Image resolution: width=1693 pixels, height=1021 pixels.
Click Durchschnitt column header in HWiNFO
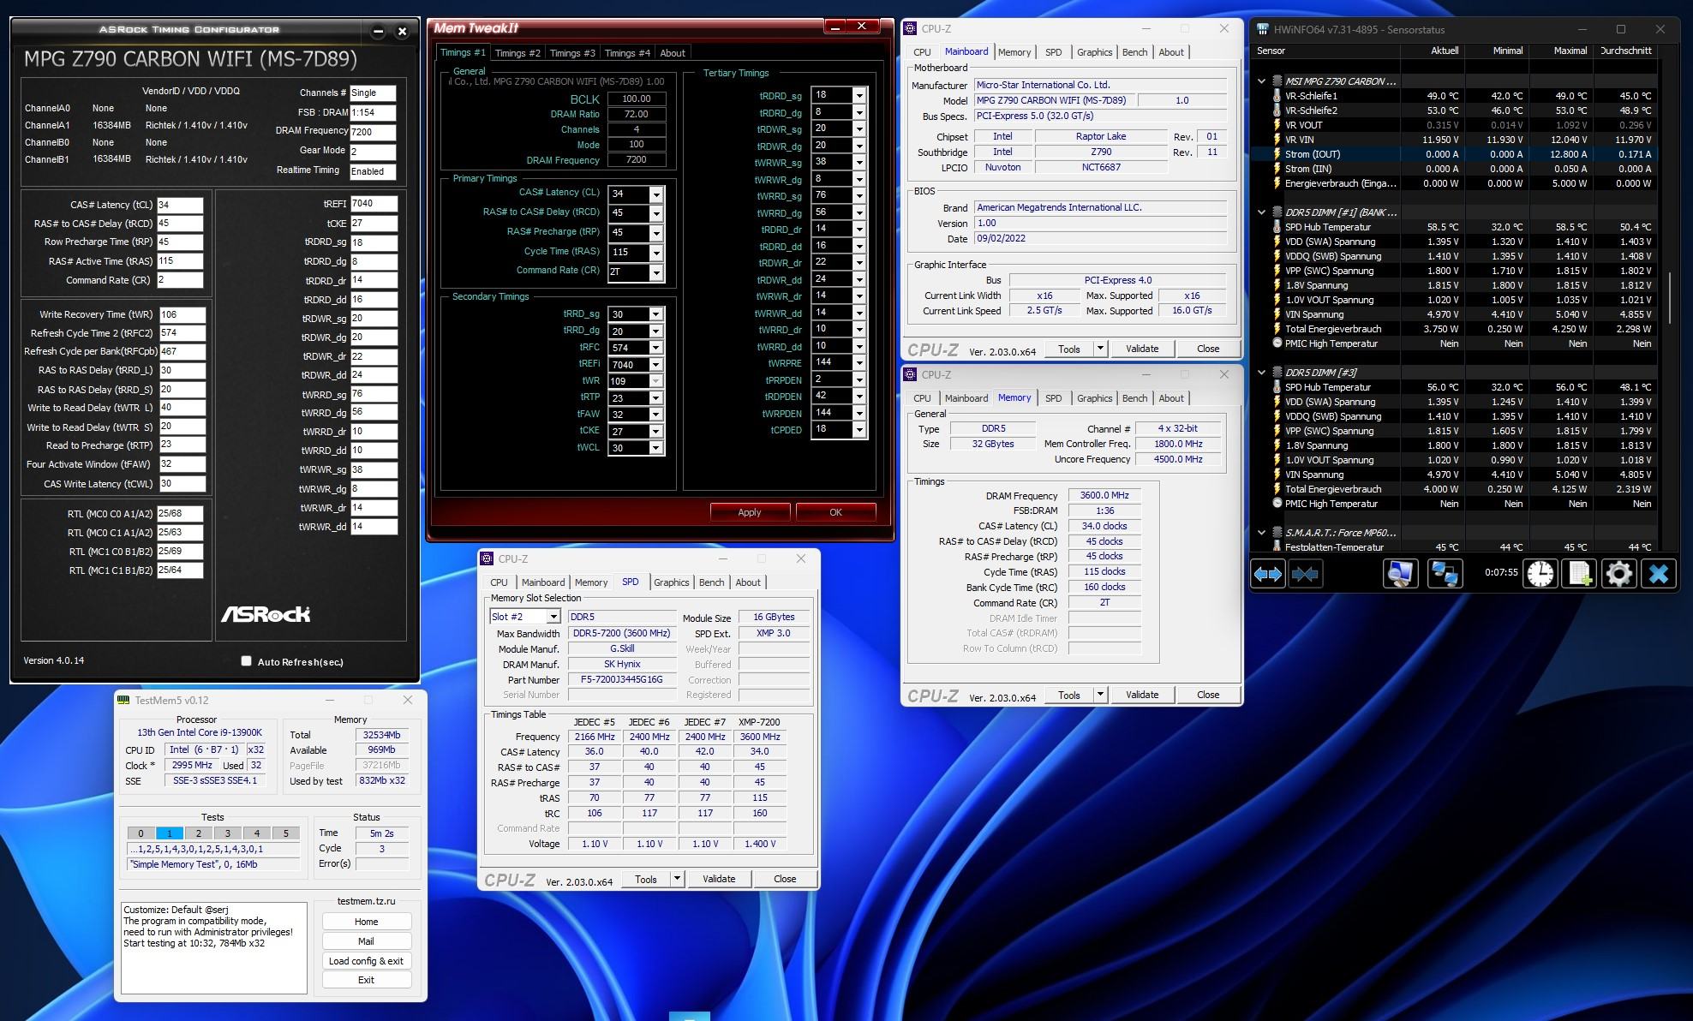click(1625, 51)
